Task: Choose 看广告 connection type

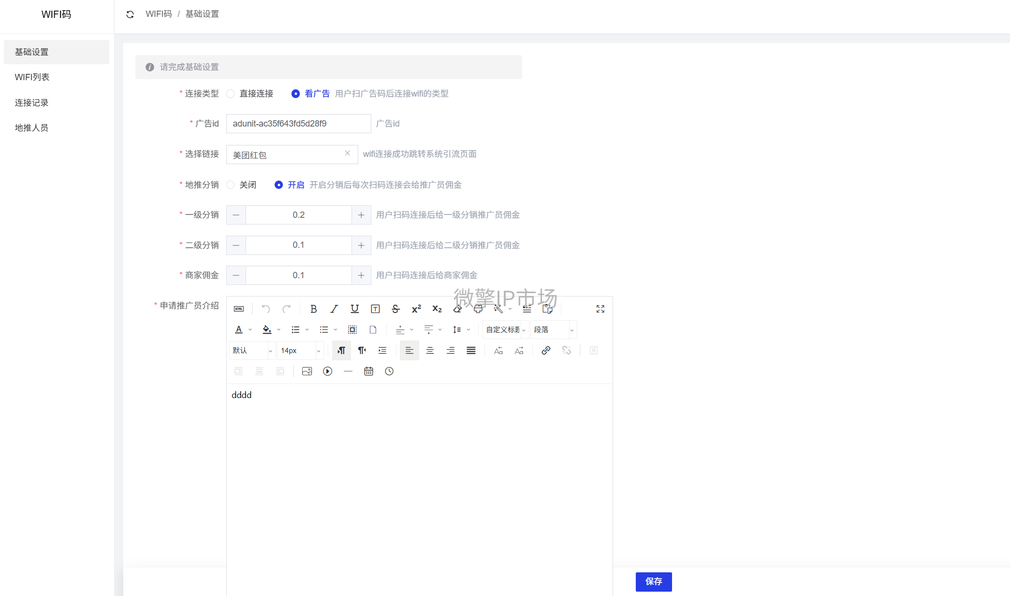Action: coord(295,94)
